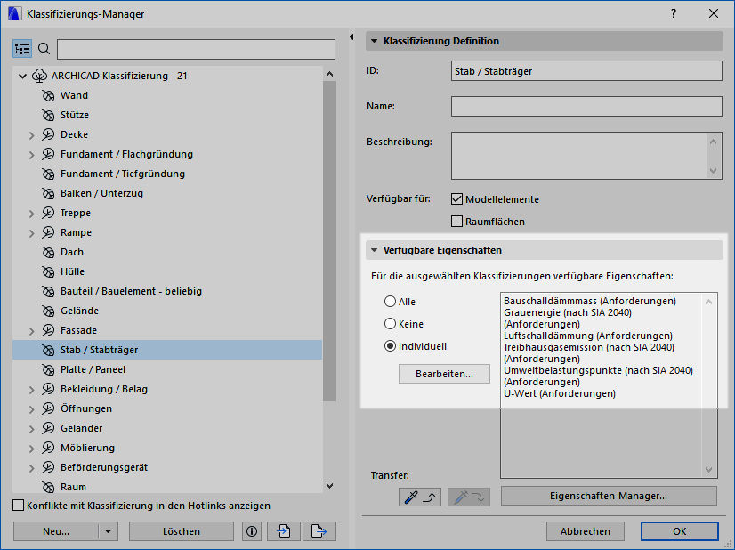Click the Neu... button

click(56, 531)
